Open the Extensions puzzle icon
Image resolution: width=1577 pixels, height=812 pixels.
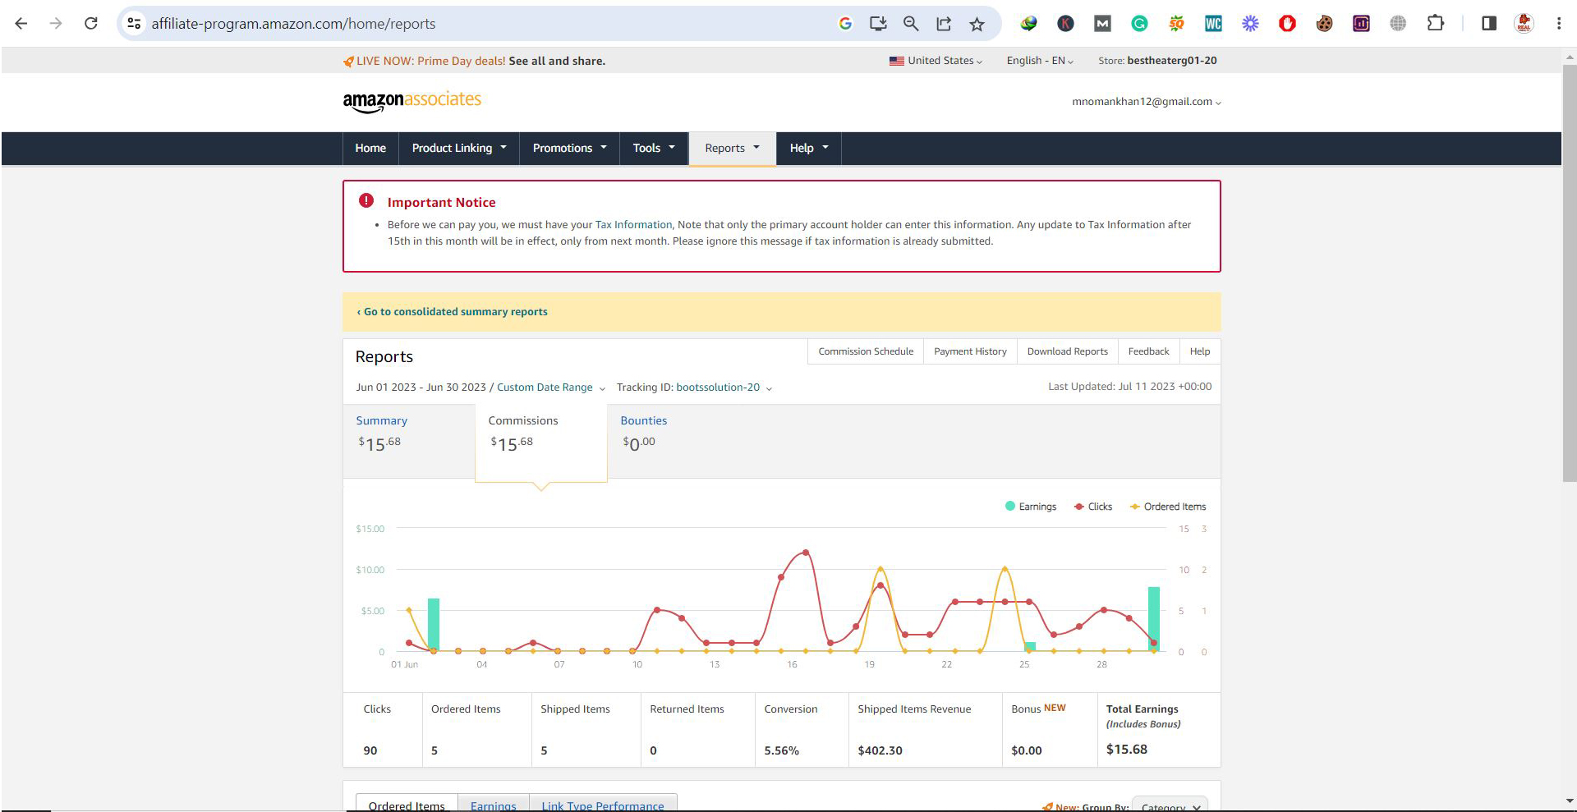[x=1435, y=24]
